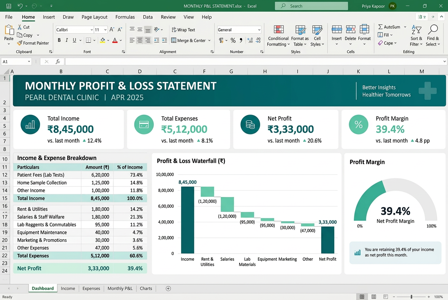Click Decrease Decimal icon
This screenshot has width=448, height=300.
click(x=258, y=40)
